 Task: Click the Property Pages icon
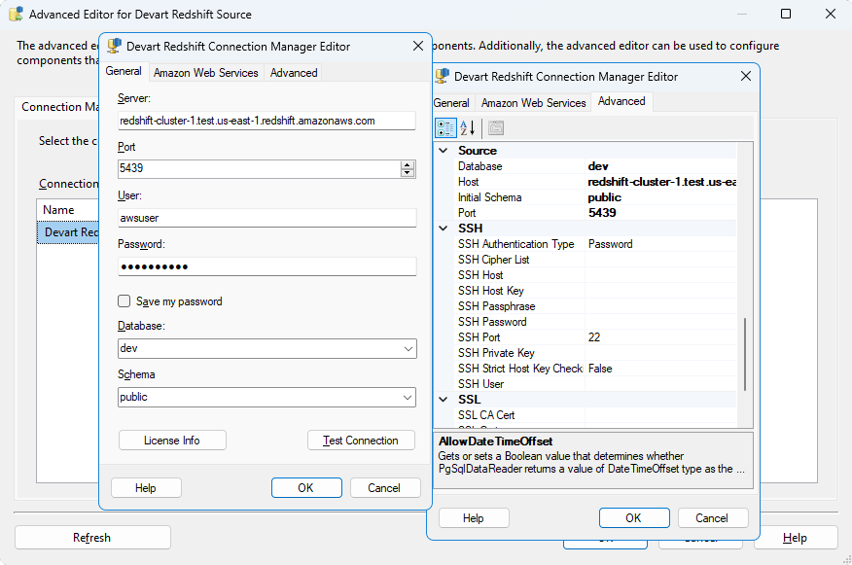point(496,127)
